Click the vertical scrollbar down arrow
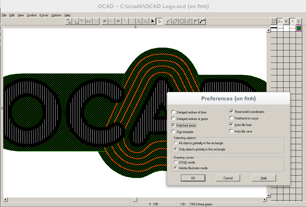The height and width of the screenshot is (207, 306). tap(268, 196)
